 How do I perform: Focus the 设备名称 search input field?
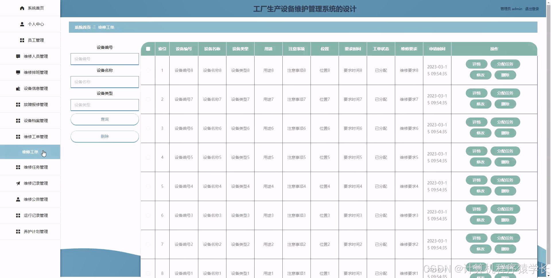point(105,82)
